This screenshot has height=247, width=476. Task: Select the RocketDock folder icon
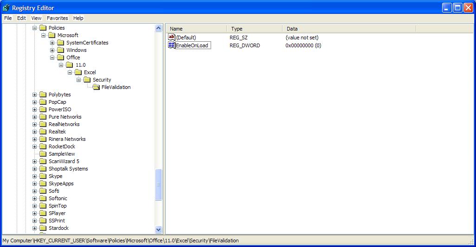click(x=43, y=147)
